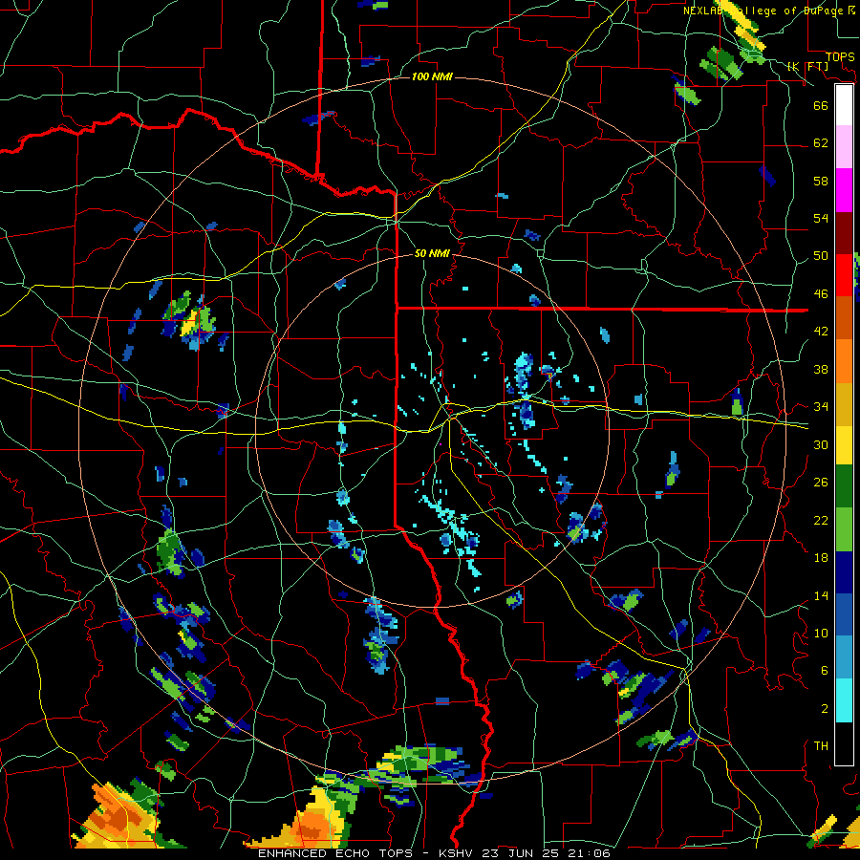Click the '50' legend scale value
This screenshot has height=860, width=860.
(x=821, y=256)
